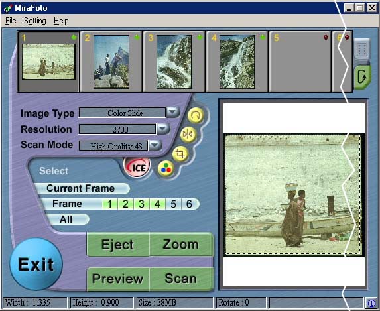
Task: Expand the Resolution dropdown
Action: tap(163, 129)
